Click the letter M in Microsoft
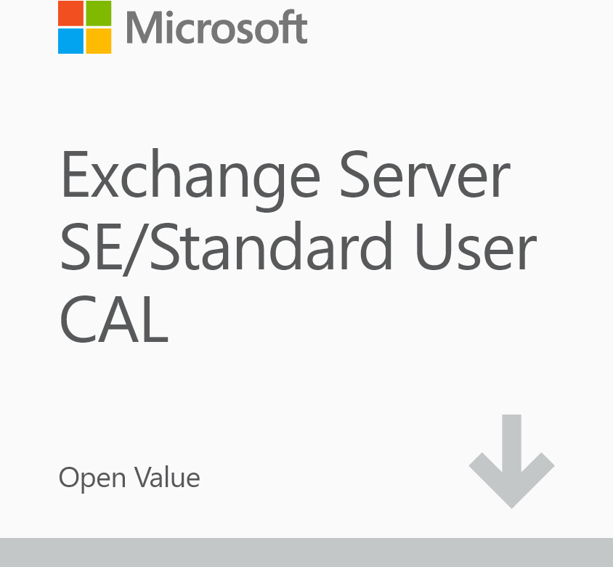This screenshot has height=567, width=613. tap(142, 28)
